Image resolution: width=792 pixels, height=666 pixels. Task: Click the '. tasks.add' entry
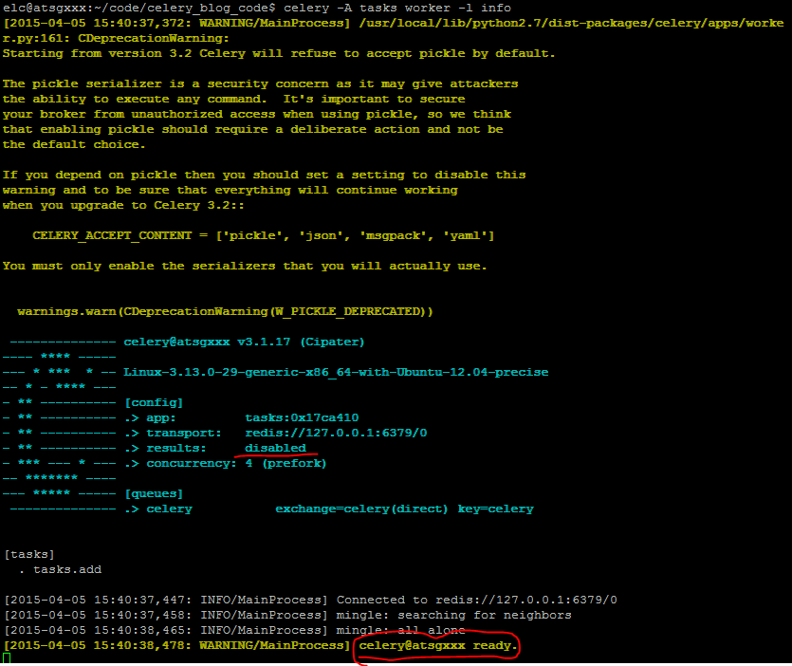click(61, 569)
